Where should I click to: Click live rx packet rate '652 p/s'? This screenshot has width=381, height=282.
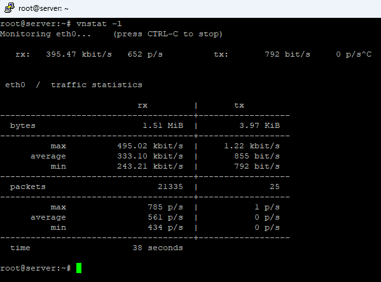click(x=145, y=54)
